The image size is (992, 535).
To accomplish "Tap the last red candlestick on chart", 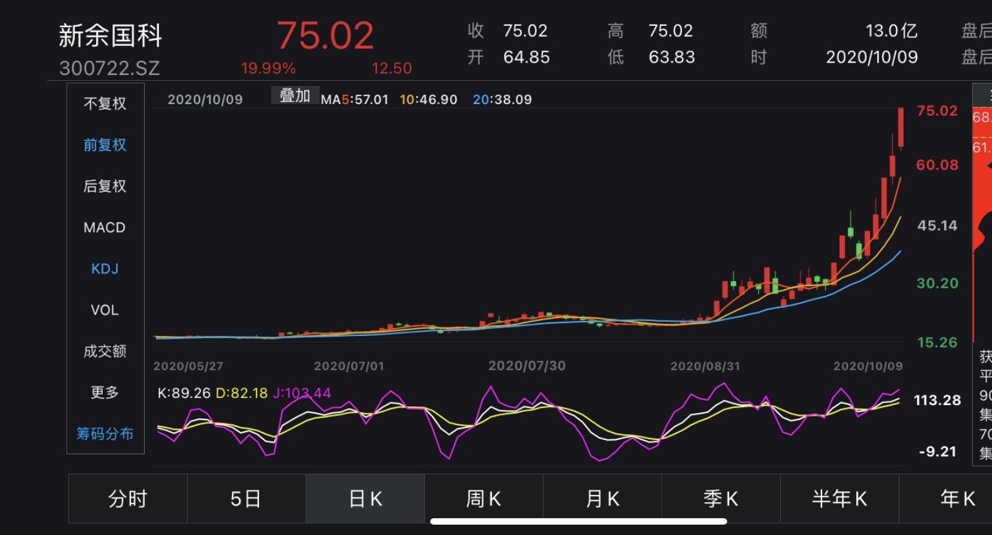I will (901, 128).
